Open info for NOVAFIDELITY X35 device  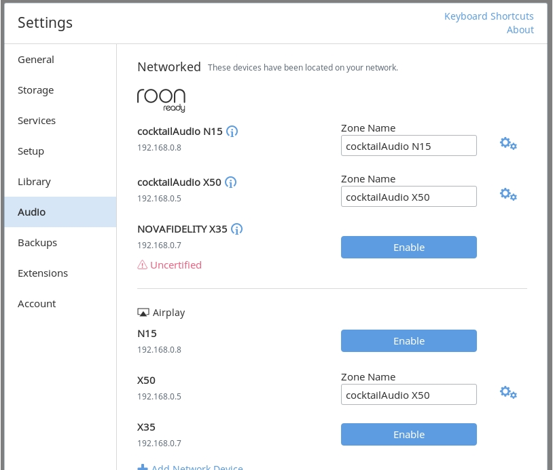[236, 229]
